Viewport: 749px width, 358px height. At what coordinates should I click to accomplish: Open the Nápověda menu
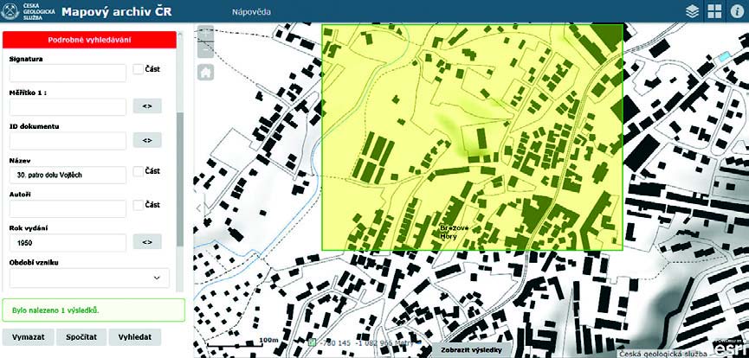[252, 12]
